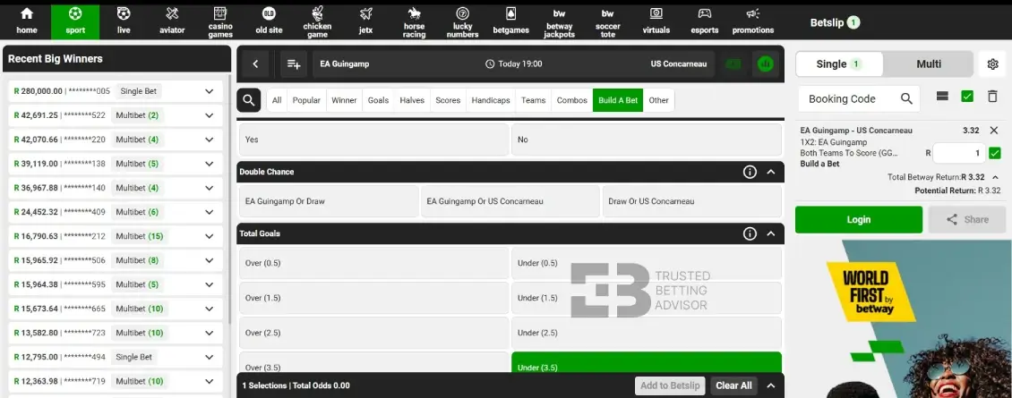Viewport: 1012px width, 398px height.
Task: Pick EA Guingamp Or Draw option
Action: [329, 201]
